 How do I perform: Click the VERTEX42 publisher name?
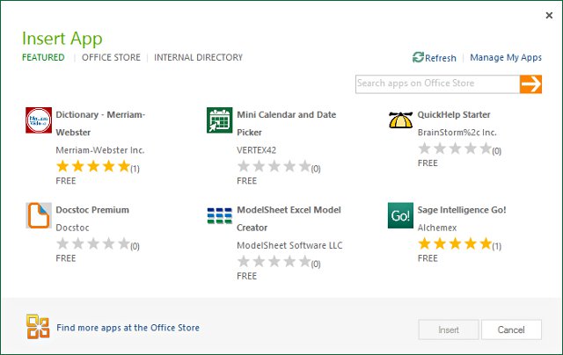tap(256, 150)
